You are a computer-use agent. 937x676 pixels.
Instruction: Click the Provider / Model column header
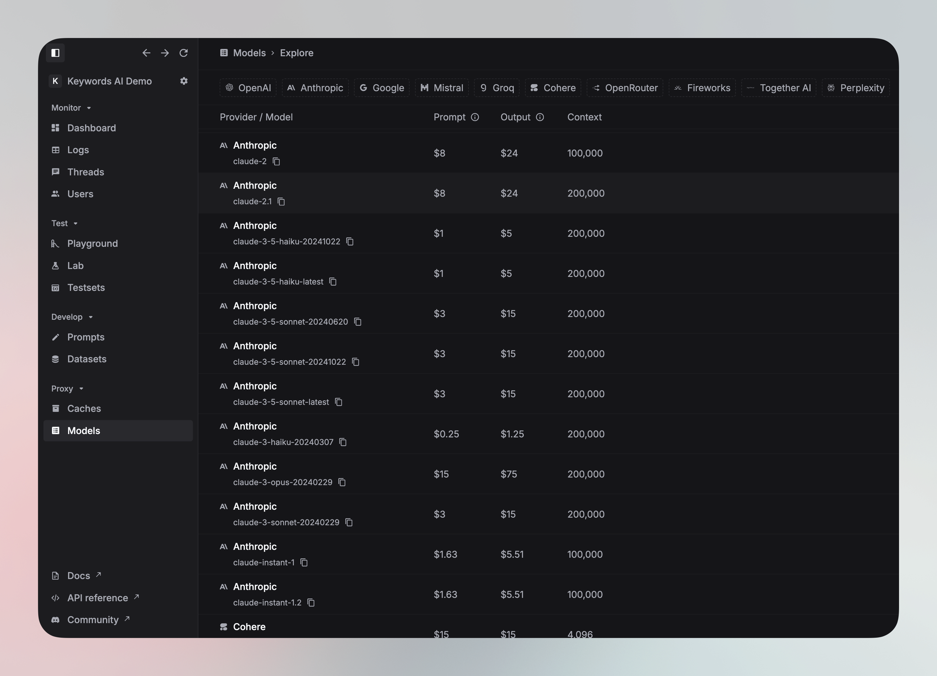(x=256, y=117)
